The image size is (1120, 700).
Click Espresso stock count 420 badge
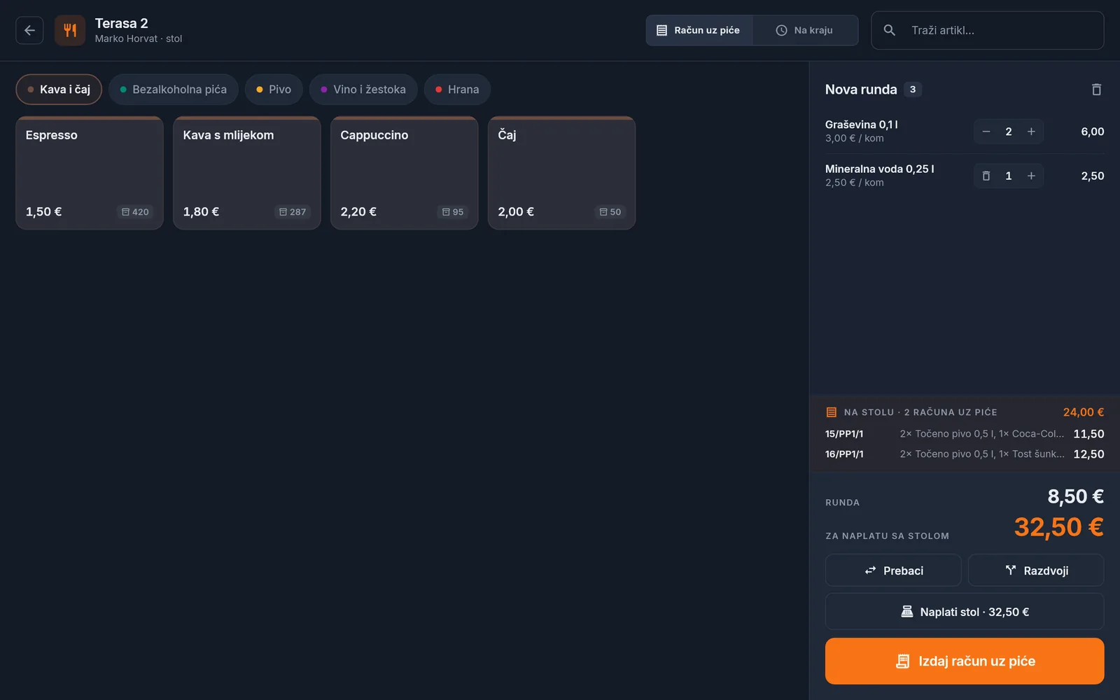135,212
